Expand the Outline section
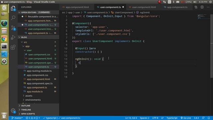This screenshot has width=213, height=120. [x=39, y=106]
